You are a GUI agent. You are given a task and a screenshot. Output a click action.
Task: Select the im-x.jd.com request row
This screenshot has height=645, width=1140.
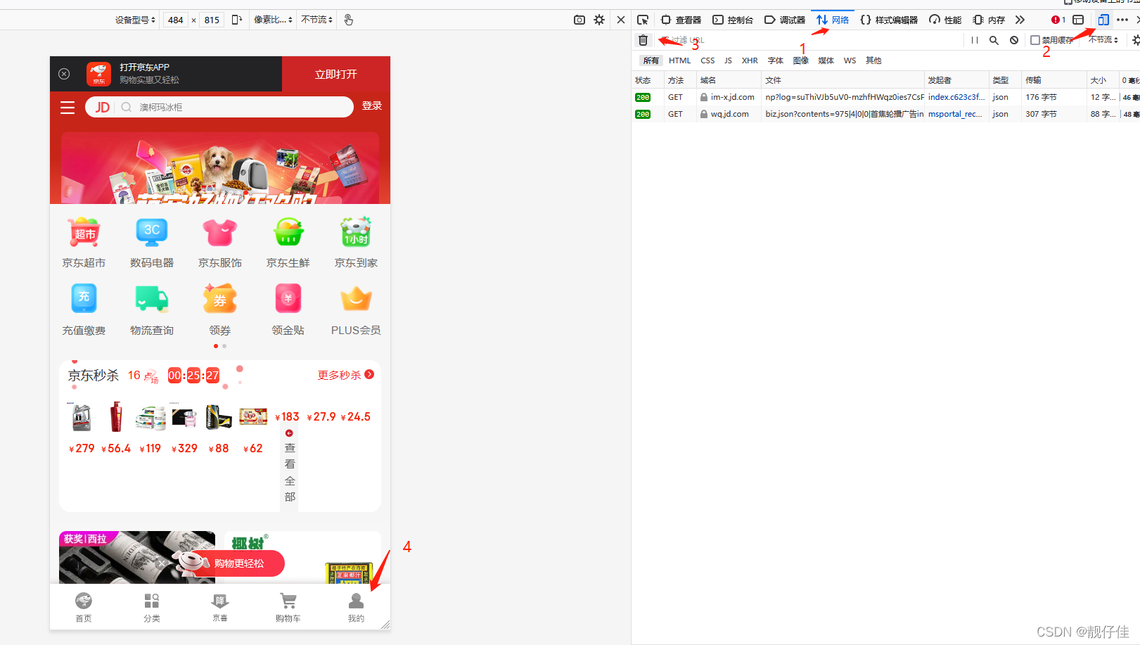tap(885, 97)
